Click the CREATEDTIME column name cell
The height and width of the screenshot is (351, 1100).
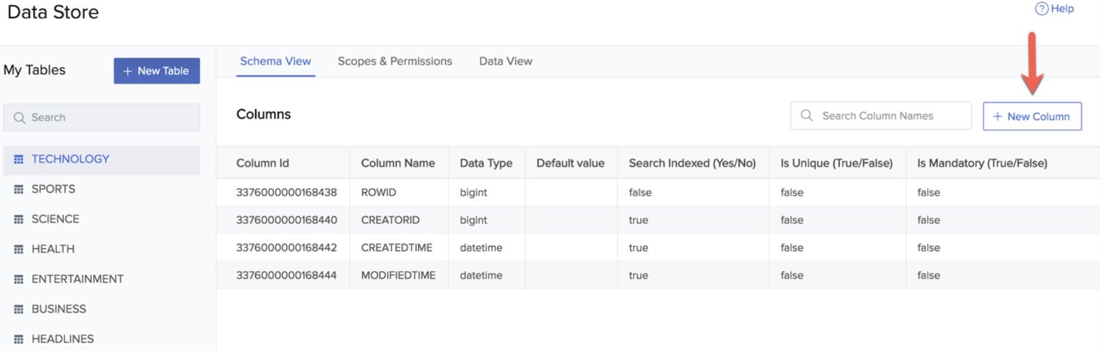click(x=397, y=248)
